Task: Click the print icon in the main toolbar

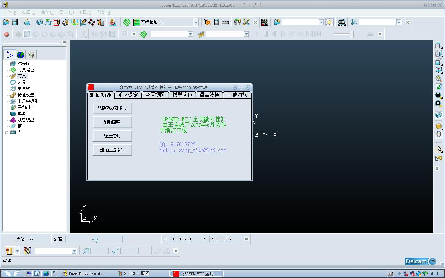Action: point(27,22)
